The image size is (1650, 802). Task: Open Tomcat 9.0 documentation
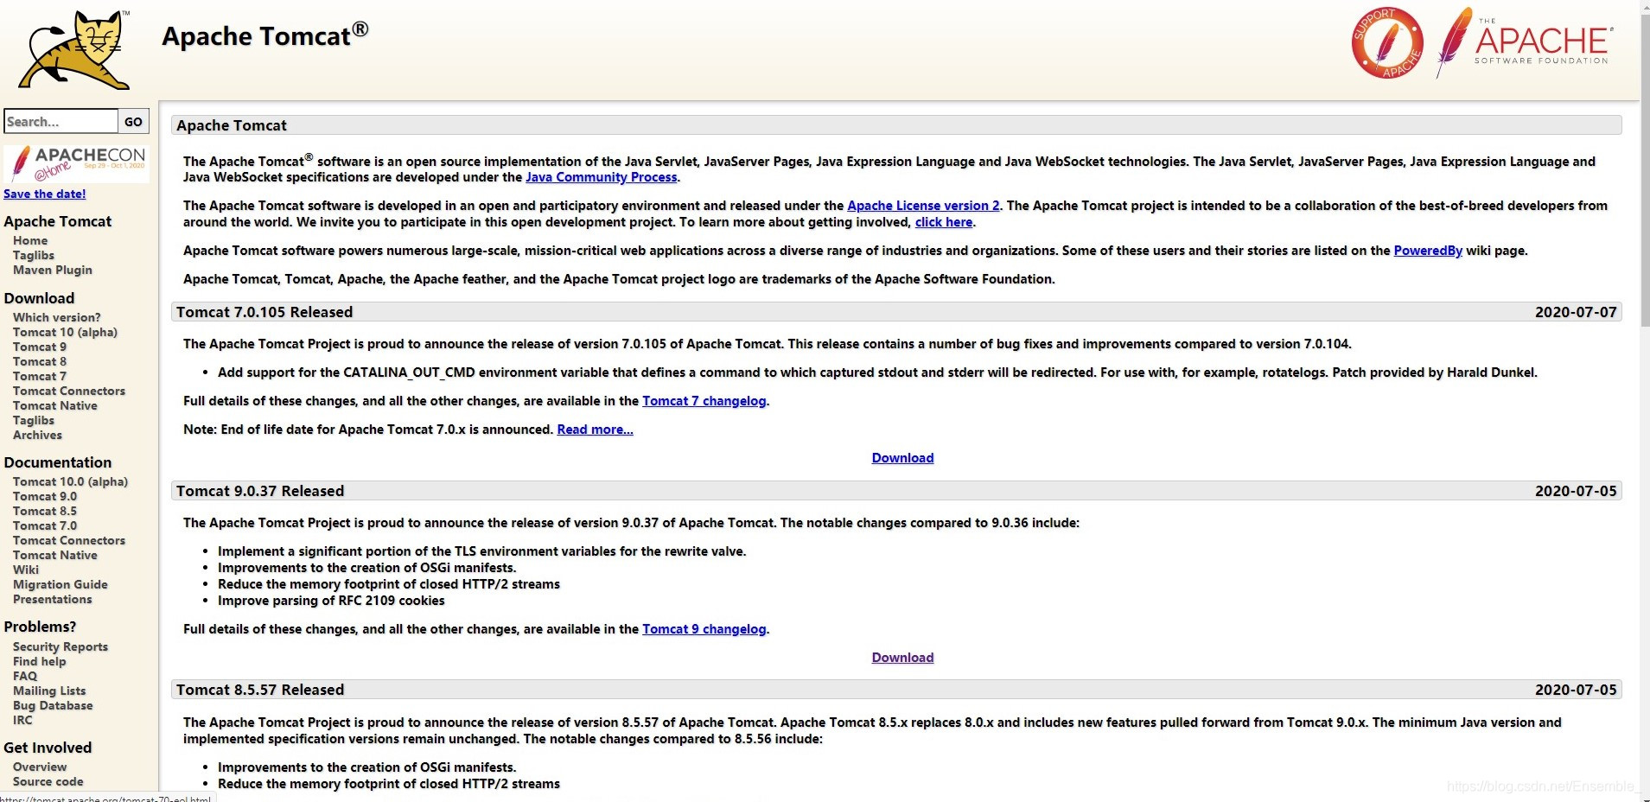pyautogui.click(x=45, y=496)
